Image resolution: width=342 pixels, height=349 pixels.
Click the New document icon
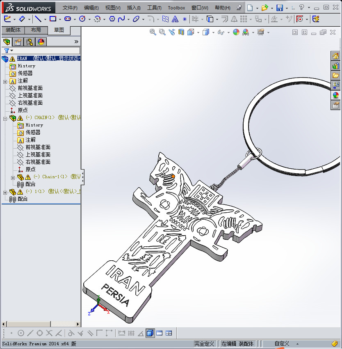pyautogui.click(x=250, y=8)
